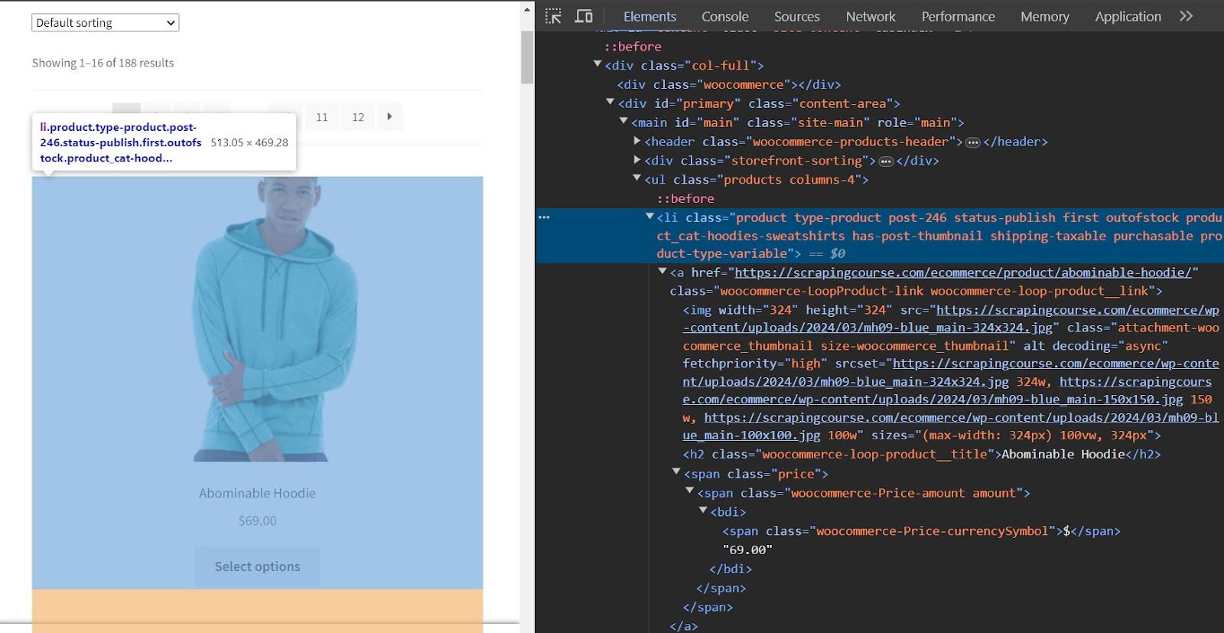
Task: Open the Application tab
Action: click(x=1128, y=16)
